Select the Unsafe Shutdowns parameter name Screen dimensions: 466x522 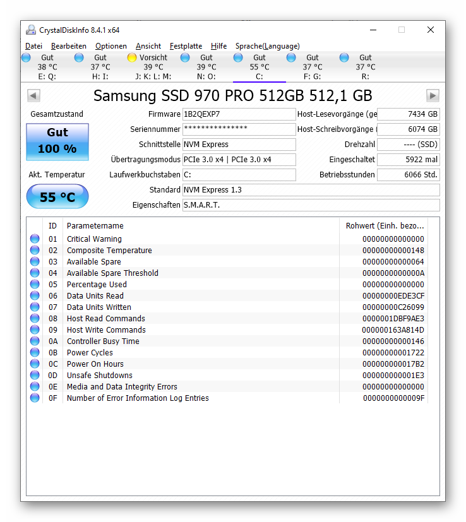click(100, 375)
